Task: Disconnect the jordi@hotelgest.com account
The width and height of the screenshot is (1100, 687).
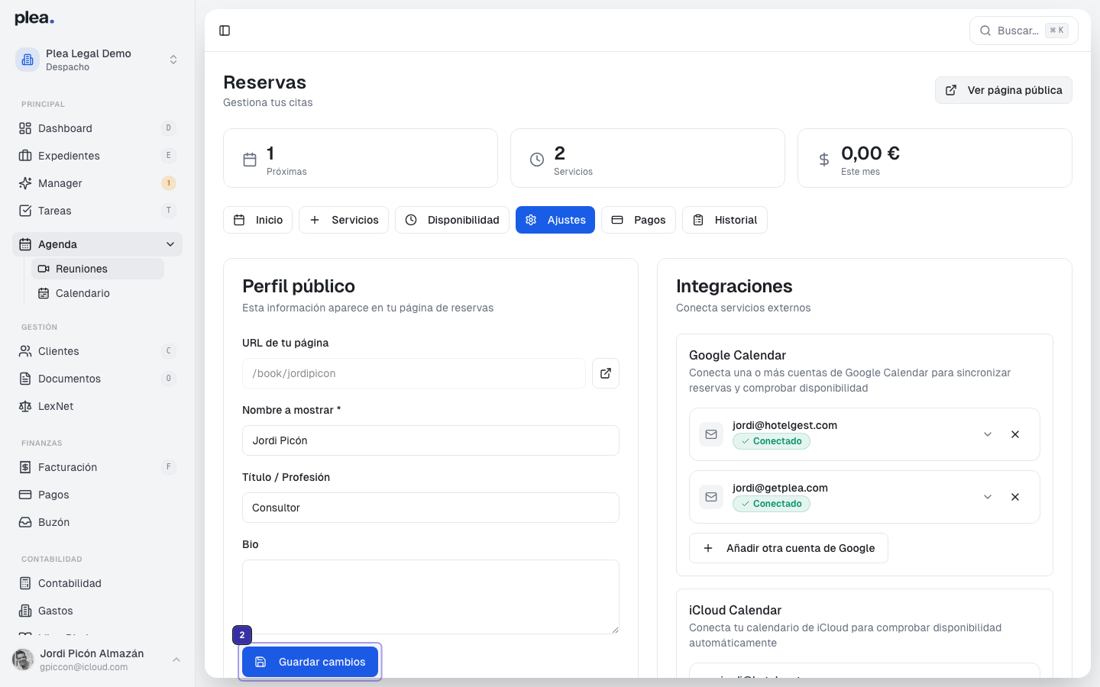Action: (x=1015, y=434)
